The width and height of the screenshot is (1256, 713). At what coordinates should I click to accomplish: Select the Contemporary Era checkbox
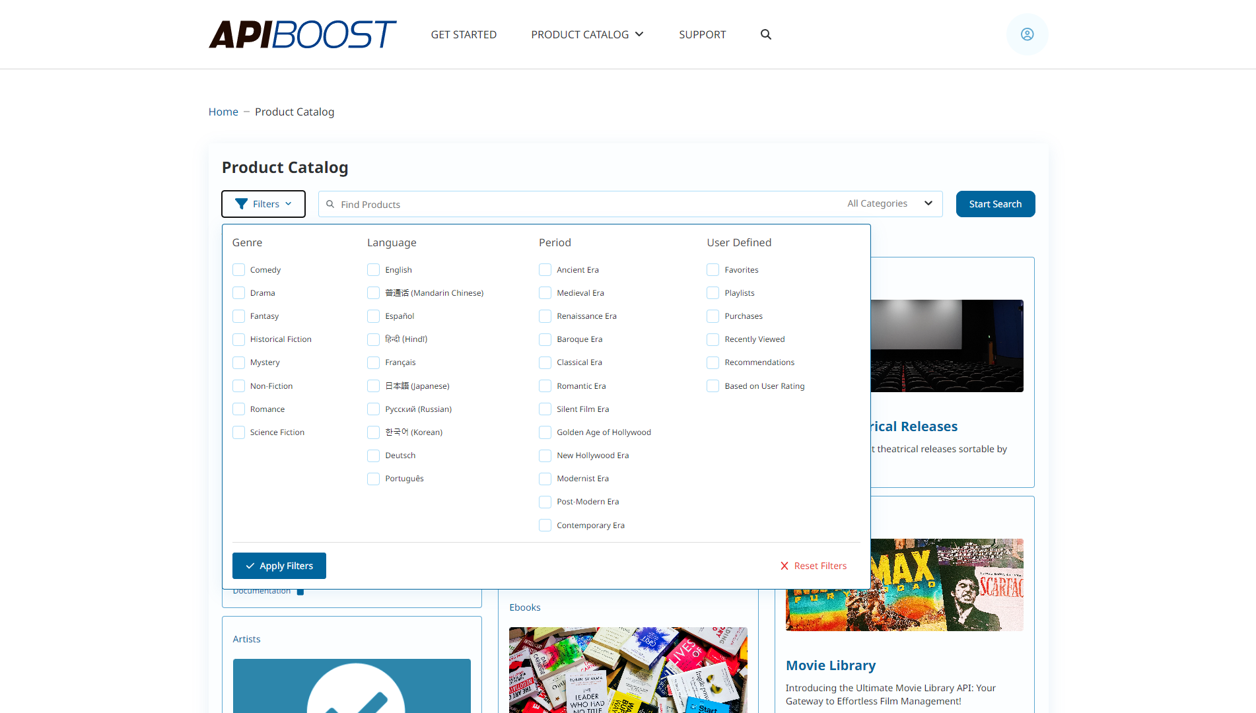coord(545,526)
